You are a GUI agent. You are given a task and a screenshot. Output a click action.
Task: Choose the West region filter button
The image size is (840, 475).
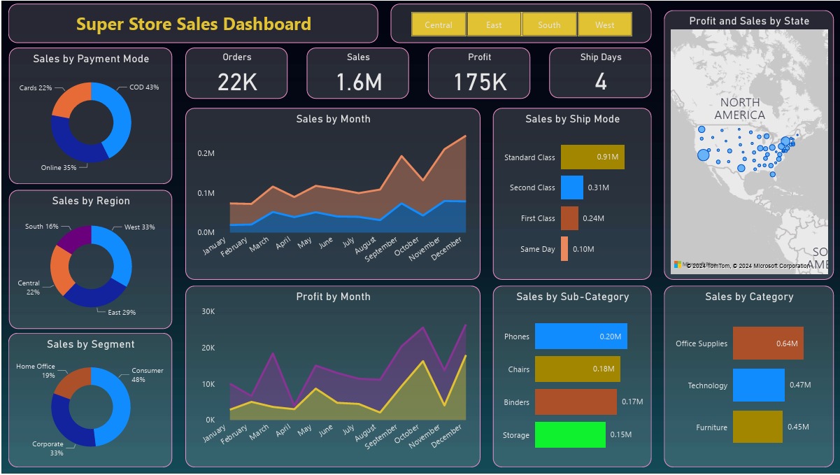tap(604, 24)
